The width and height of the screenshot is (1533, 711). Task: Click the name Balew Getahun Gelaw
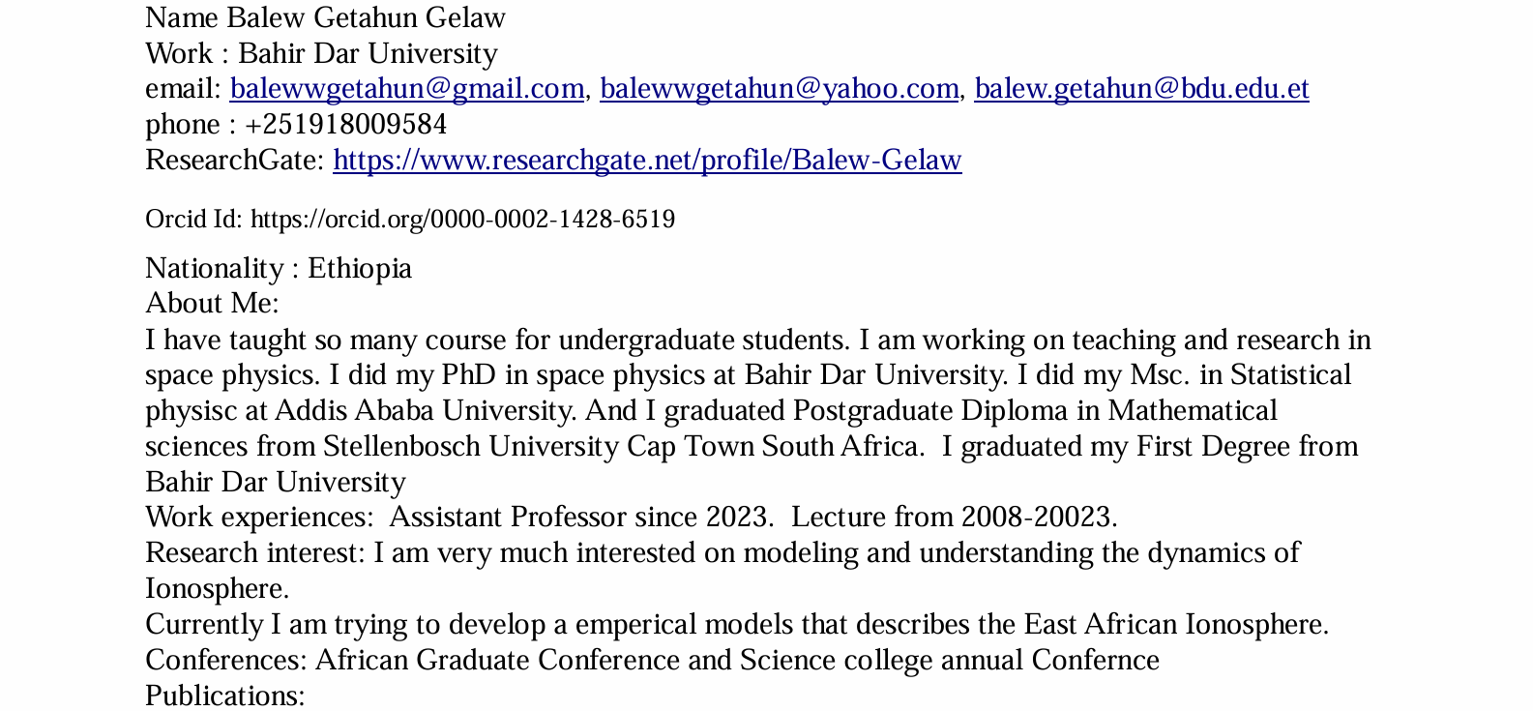coord(366,18)
